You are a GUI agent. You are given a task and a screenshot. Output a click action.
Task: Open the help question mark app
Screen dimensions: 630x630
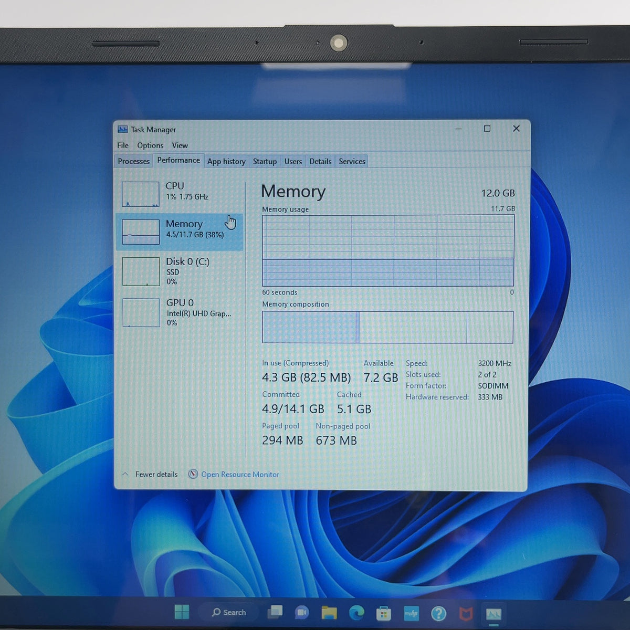(438, 613)
